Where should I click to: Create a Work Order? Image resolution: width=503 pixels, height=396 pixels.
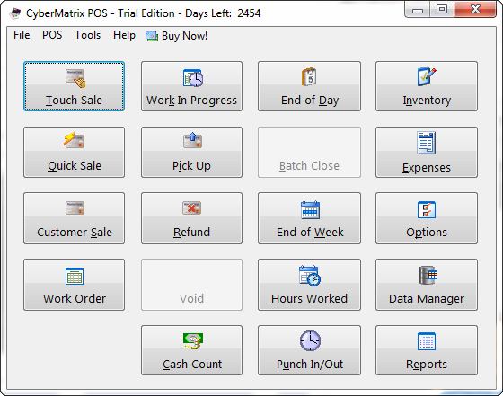[x=74, y=285]
